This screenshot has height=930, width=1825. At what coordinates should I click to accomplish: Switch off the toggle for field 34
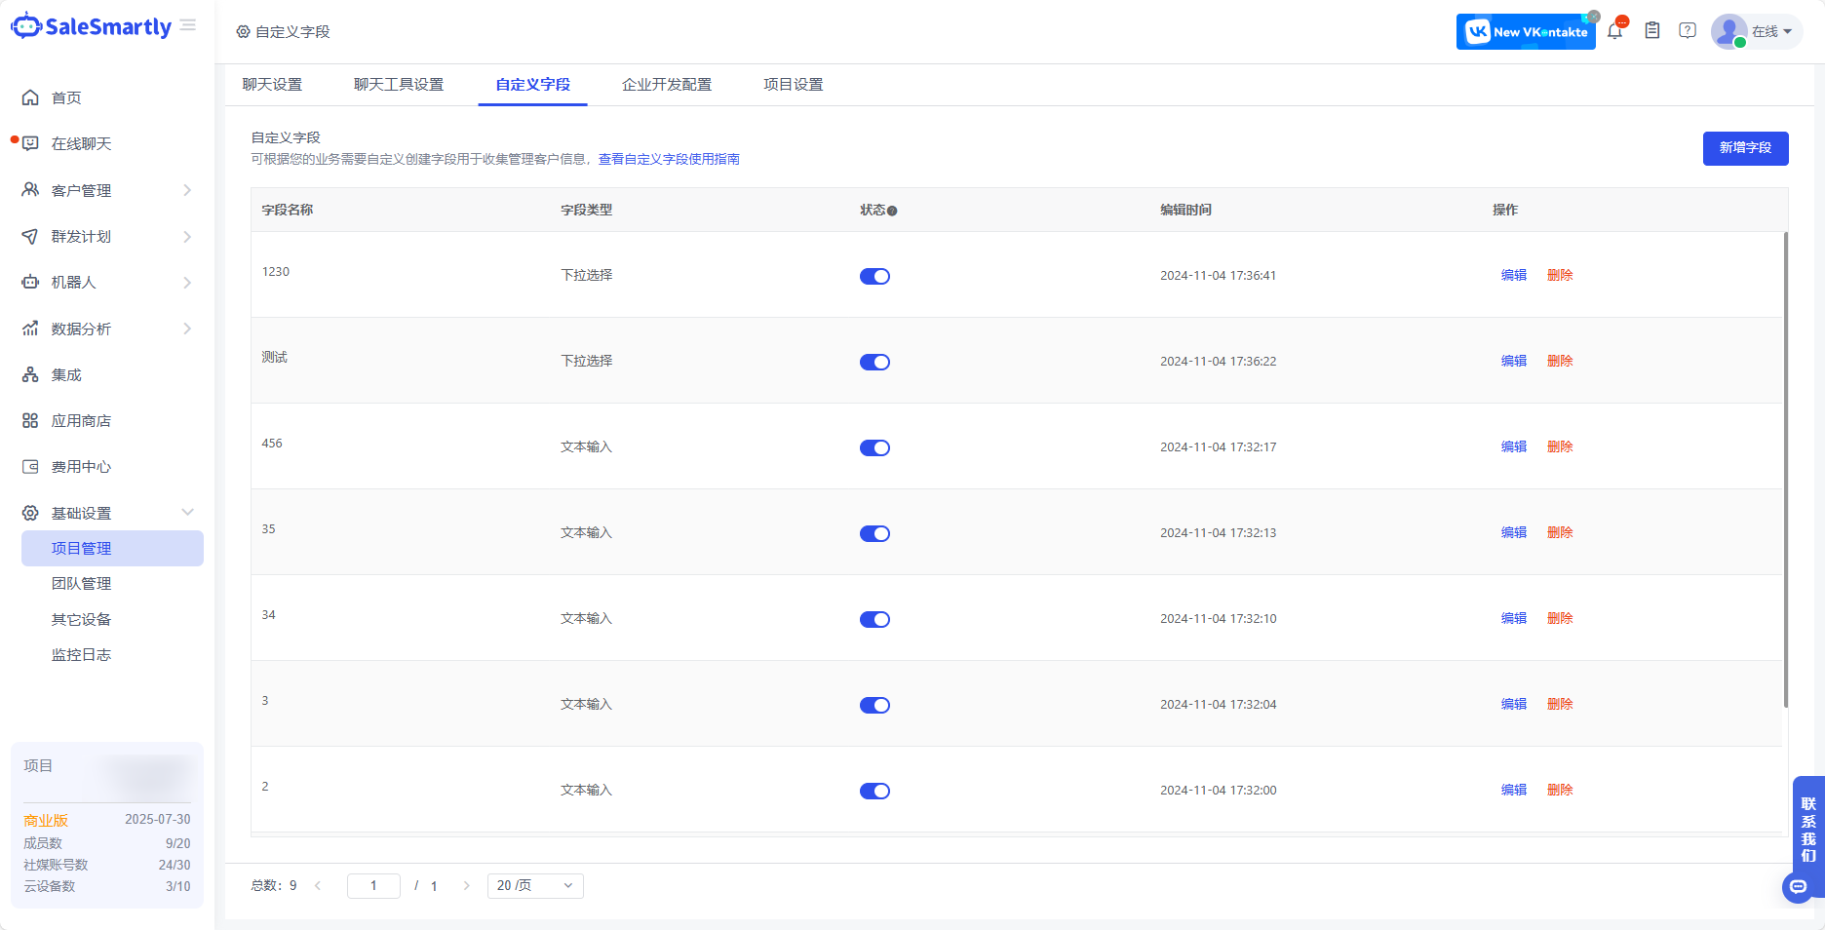874,620
